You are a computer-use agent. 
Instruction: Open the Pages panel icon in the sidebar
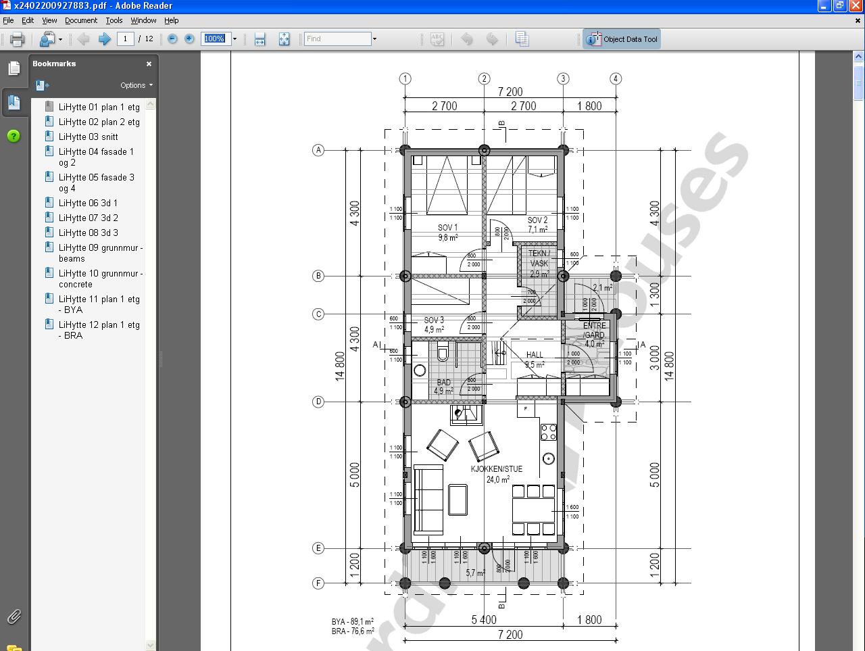(x=14, y=68)
